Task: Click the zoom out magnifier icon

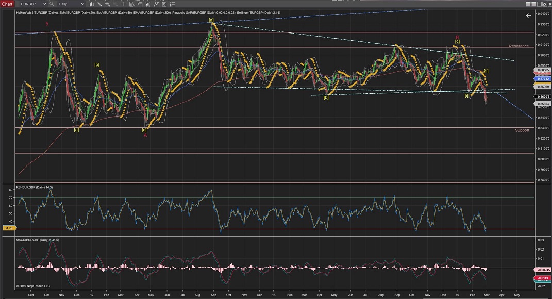Action: 115,4
